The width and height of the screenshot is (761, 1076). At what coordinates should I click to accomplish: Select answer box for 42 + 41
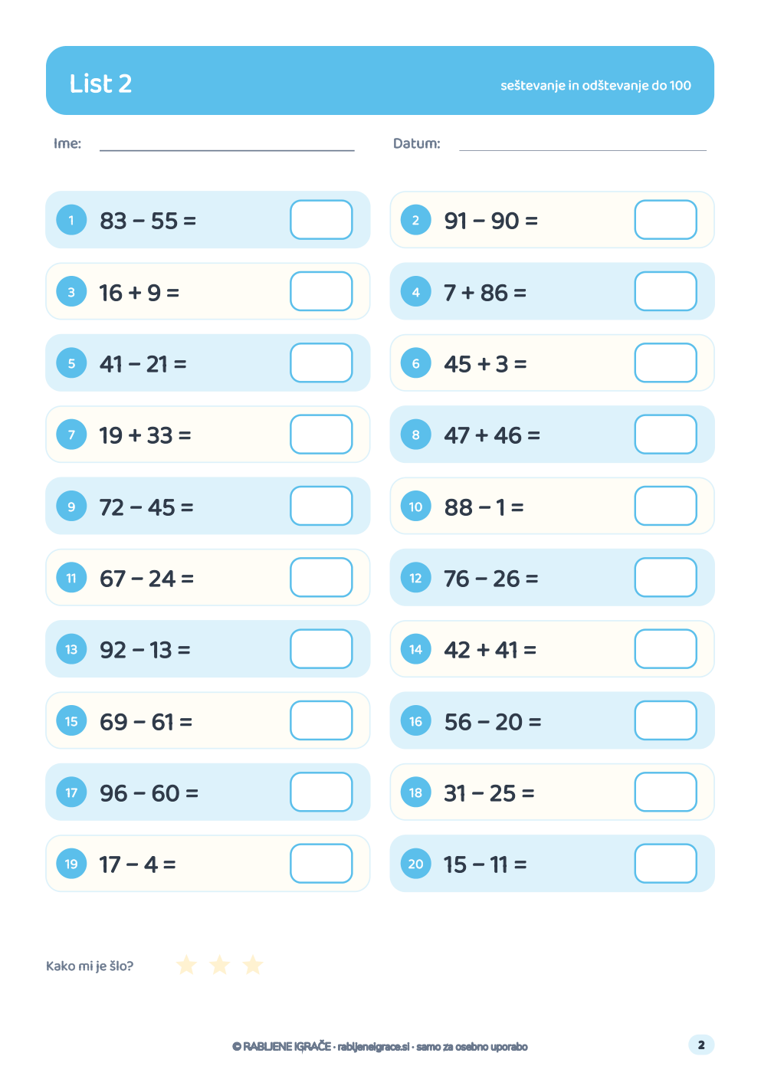coord(666,649)
